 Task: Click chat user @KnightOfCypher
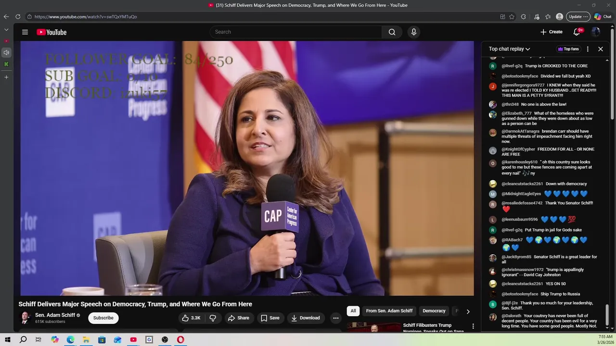[518, 149]
